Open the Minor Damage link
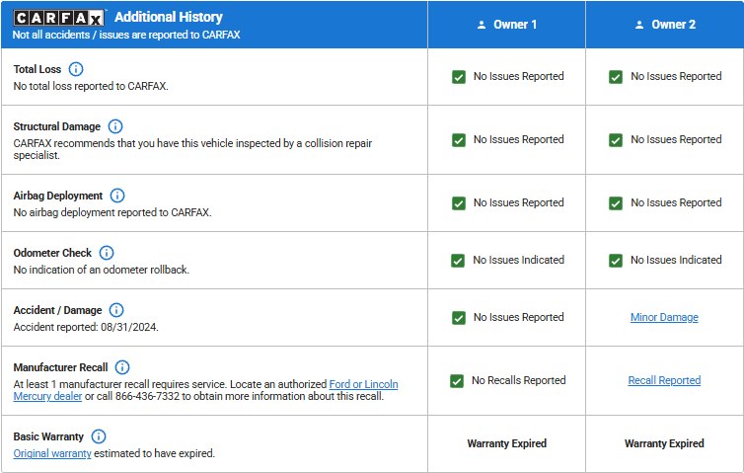 (664, 317)
